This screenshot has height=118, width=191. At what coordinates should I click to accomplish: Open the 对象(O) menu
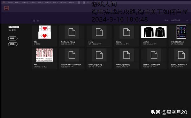click(x=25, y=3)
